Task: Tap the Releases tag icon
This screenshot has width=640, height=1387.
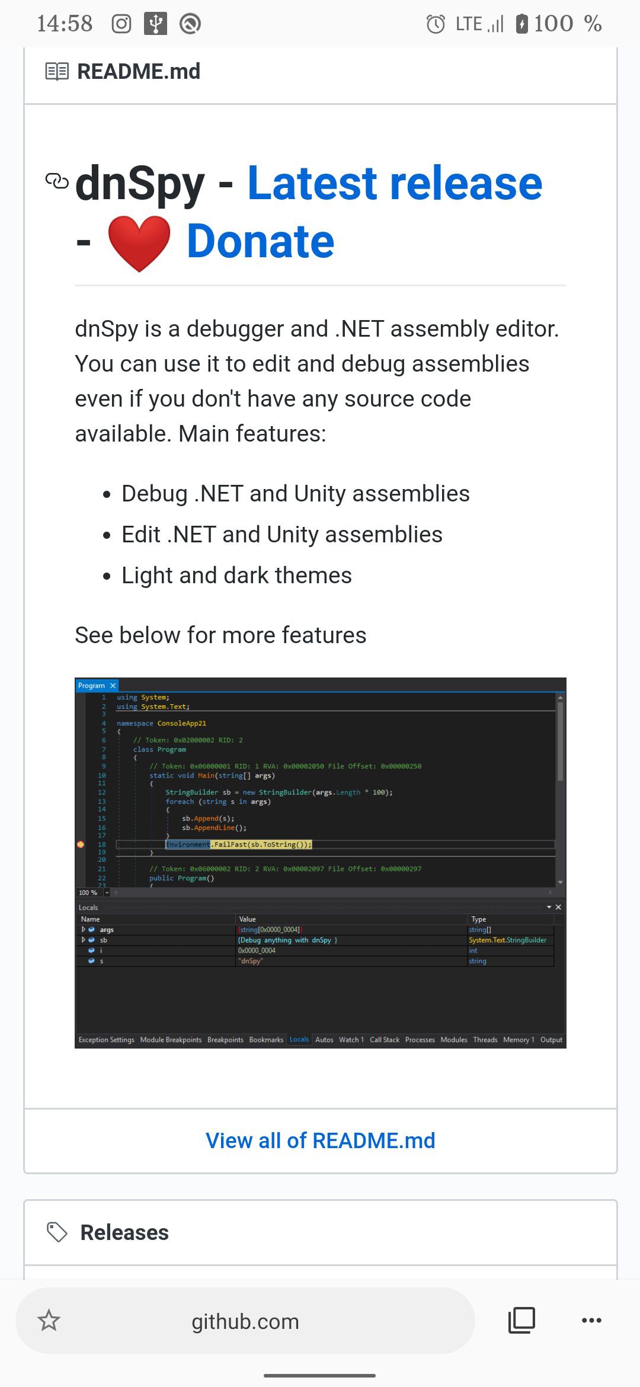Action: (57, 1232)
